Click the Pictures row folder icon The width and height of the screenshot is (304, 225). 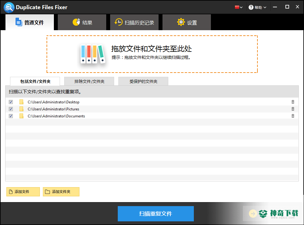(21, 109)
